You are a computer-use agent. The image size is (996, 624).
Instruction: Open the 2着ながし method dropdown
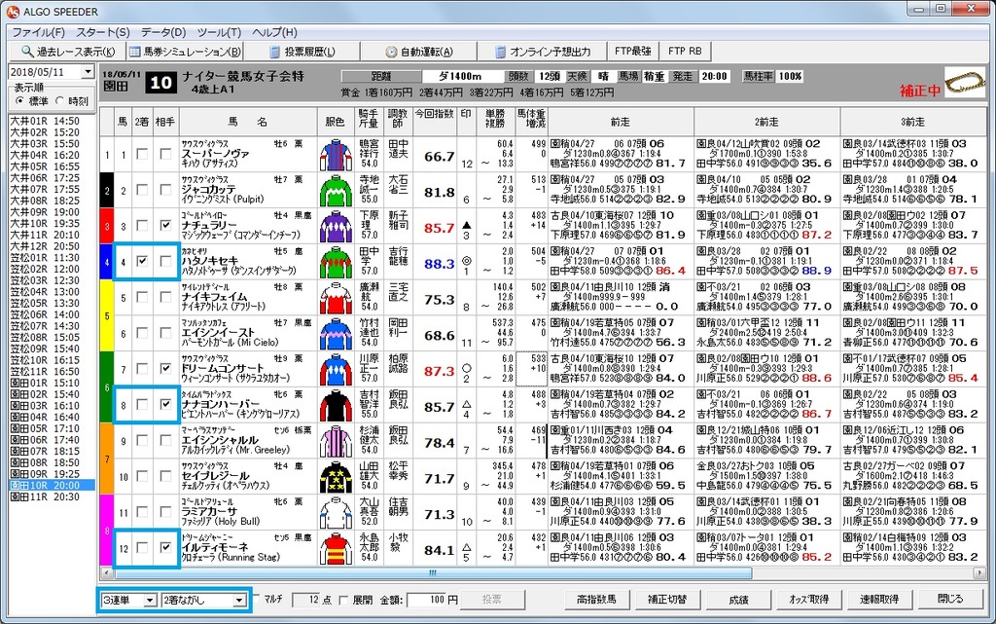click(x=239, y=600)
